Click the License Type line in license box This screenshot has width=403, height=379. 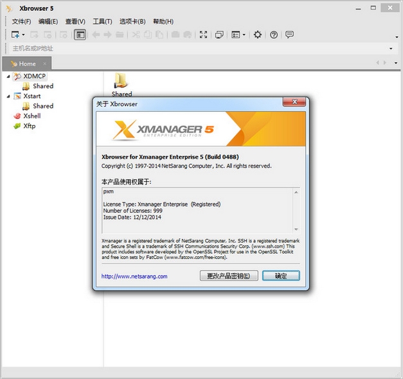click(162, 204)
